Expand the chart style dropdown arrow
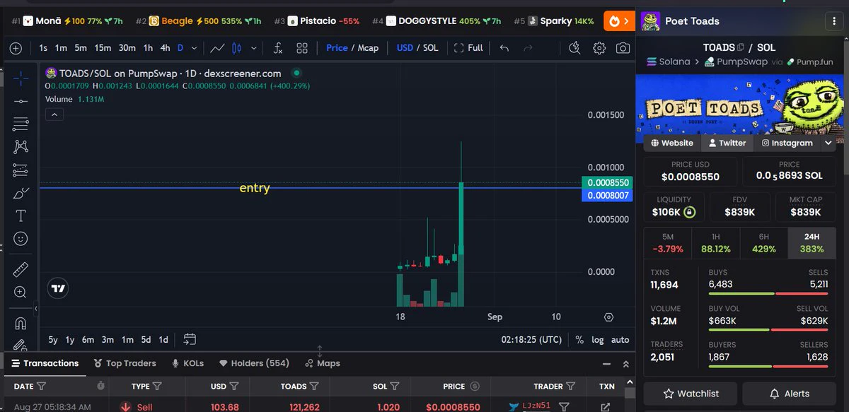849x412 pixels. 255,48
